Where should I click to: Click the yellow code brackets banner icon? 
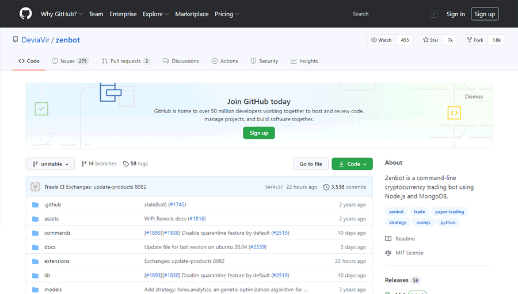(x=454, y=113)
